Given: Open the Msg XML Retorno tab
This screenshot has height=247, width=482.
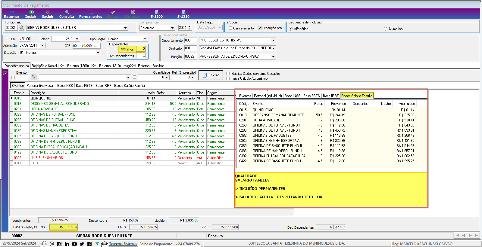Looking at the screenshot, I should pyautogui.click(x=136, y=66).
